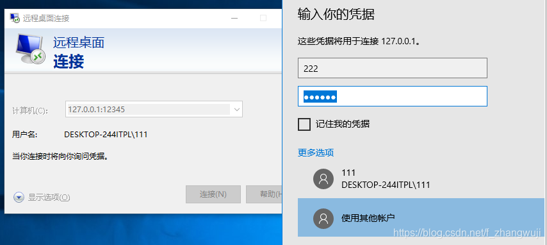Click the 记住我的凭据 label

(x=343, y=124)
